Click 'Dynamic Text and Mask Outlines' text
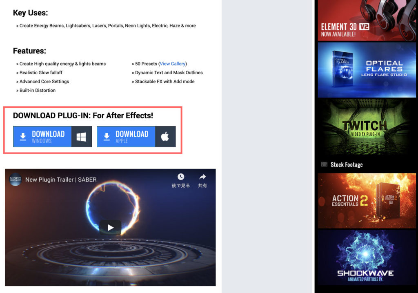The image size is (418, 293). tap(169, 73)
